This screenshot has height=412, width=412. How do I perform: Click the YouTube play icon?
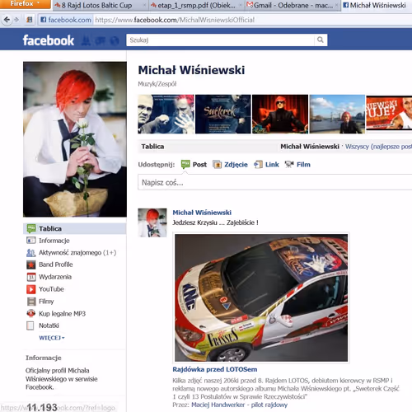click(31, 289)
